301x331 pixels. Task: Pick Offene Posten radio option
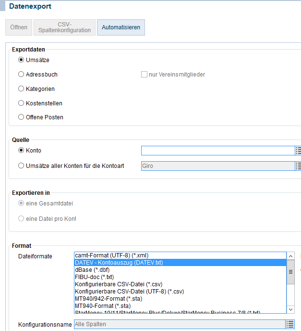pos(21,117)
